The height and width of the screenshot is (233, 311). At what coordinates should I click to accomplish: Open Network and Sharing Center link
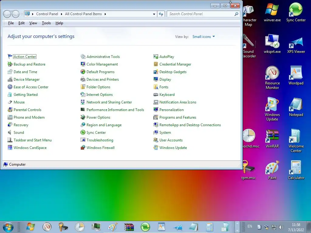click(x=109, y=102)
